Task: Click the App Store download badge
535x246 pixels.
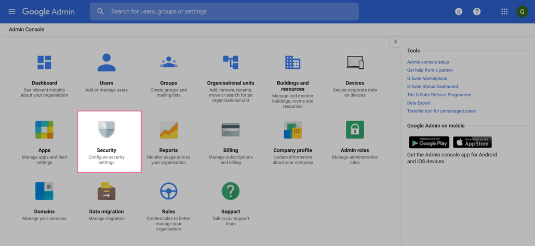Action: (x=472, y=142)
